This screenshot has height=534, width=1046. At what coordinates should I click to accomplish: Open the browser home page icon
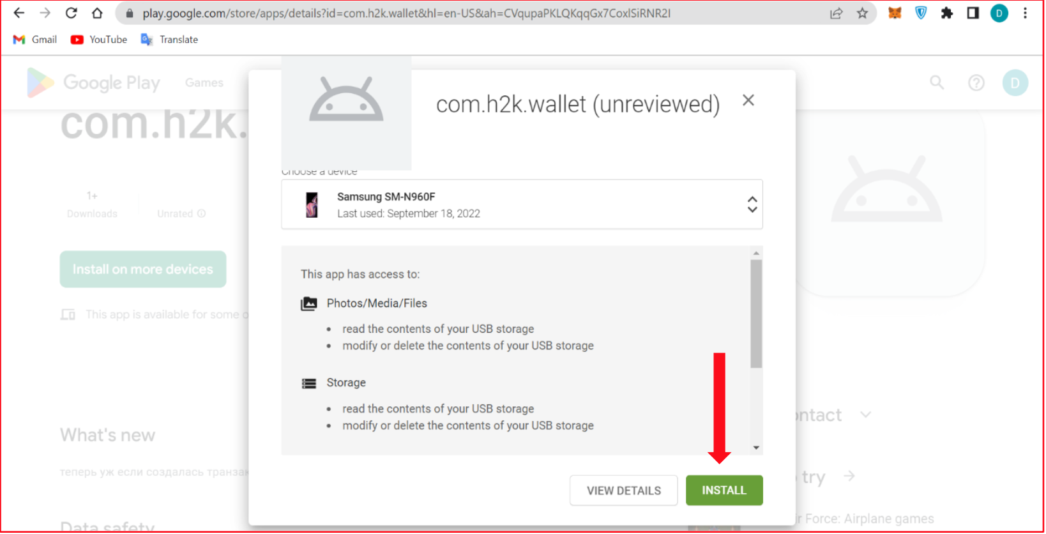97,13
